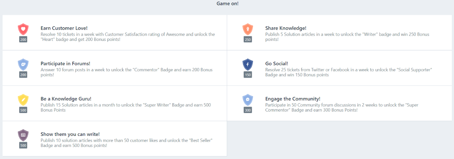The height and width of the screenshot is (159, 454).
Task: Click the Game on! heading
Action: pyautogui.click(x=228, y=3)
